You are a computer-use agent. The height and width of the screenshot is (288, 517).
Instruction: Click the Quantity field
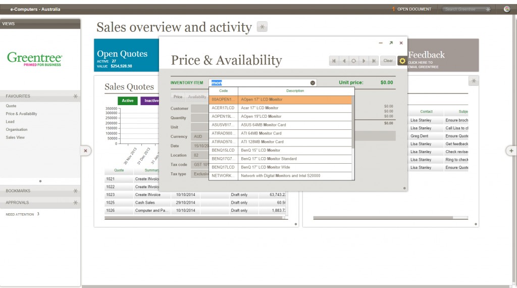(200, 118)
